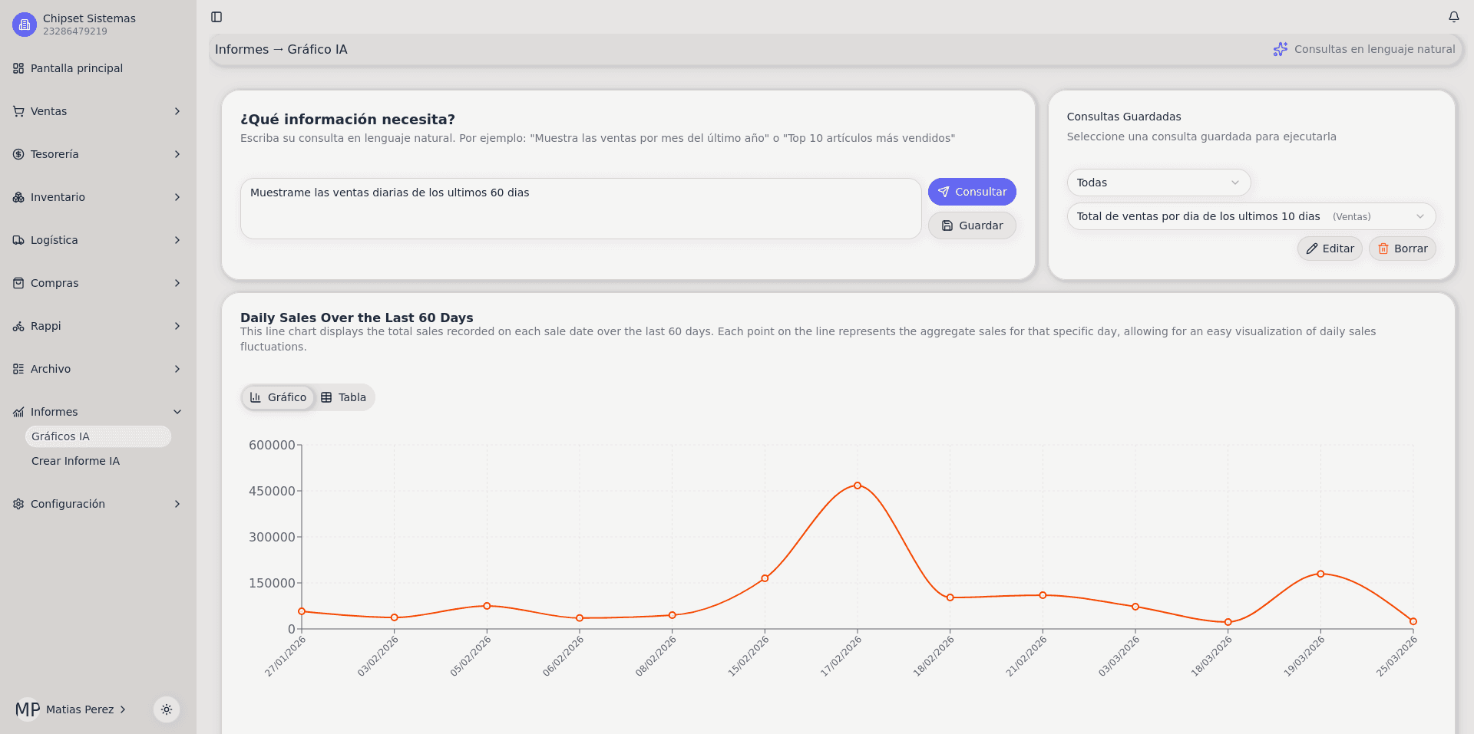Open the notifications bell

1453,17
